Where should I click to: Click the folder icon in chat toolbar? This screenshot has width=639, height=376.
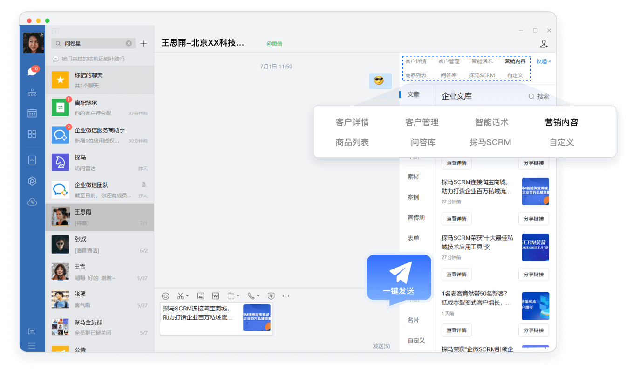click(x=231, y=296)
